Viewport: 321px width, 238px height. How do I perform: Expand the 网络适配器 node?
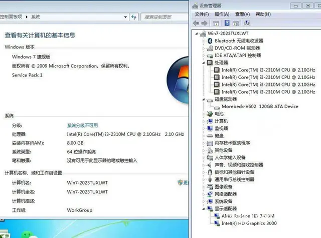(204, 194)
